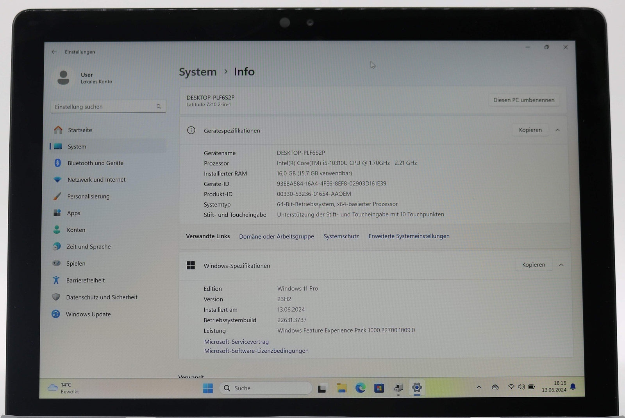625x418 pixels.
Task: Click the Startseite home icon
Action: point(59,130)
